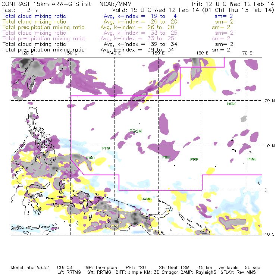Click the "SFLAY: Rev MM5" footer entry
Image resolution: width=276 pixels, height=276 pixels.
click(x=238, y=272)
